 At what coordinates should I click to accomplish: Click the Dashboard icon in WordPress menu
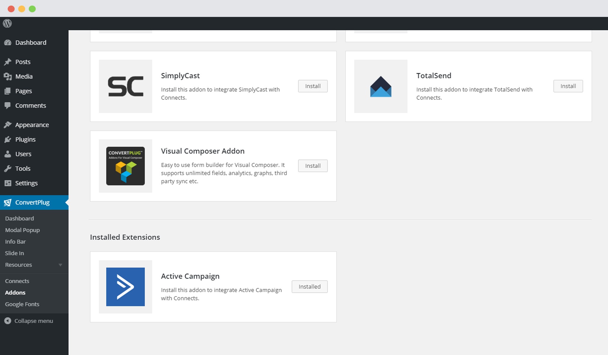point(8,42)
